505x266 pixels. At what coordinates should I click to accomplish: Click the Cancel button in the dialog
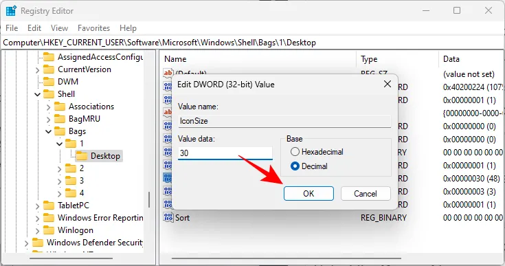click(x=366, y=194)
